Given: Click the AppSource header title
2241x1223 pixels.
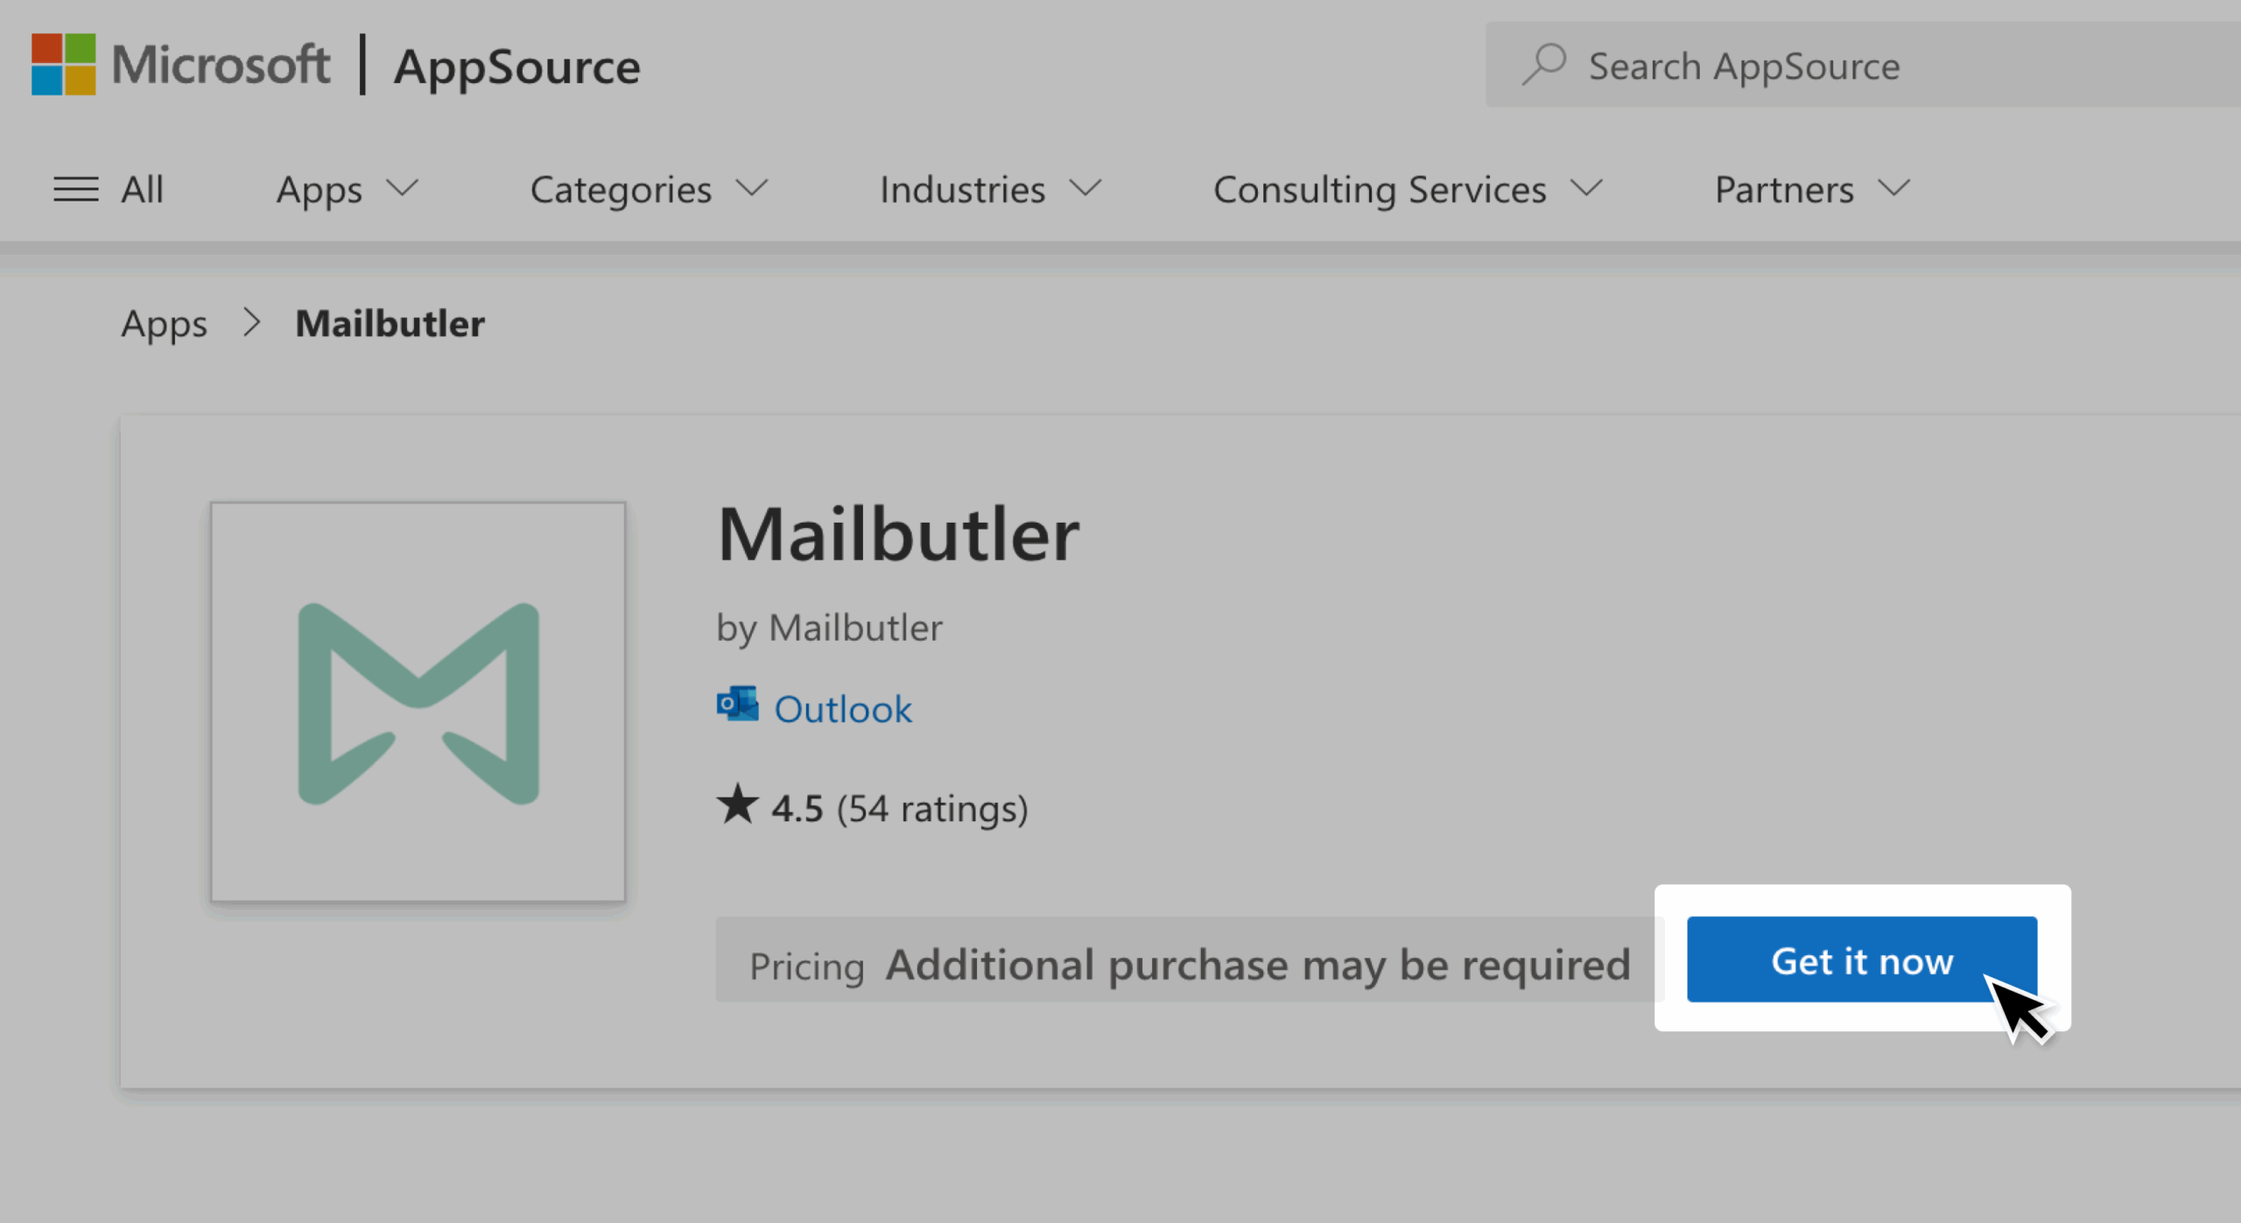Looking at the screenshot, I should tap(516, 67).
